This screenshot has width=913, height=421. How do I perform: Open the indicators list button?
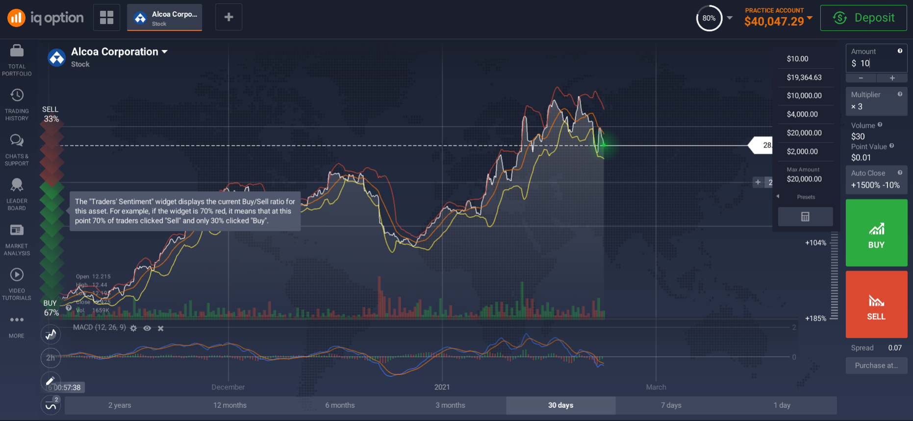[x=51, y=405]
